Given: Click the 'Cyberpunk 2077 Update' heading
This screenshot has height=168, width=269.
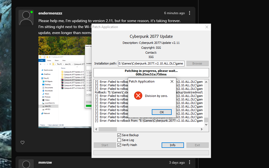Looking at the screenshot, I should (x=151, y=36).
